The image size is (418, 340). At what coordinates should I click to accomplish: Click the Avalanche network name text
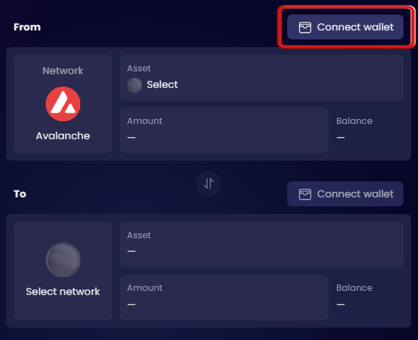pyautogui.click(x=63, y=136)
